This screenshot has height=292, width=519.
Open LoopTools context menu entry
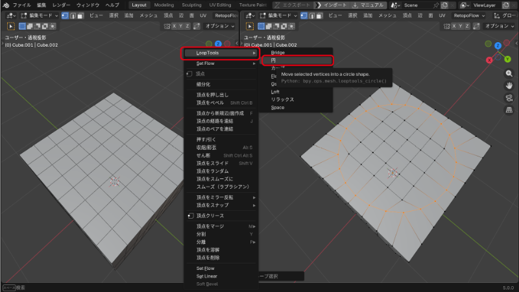(221, 53)
